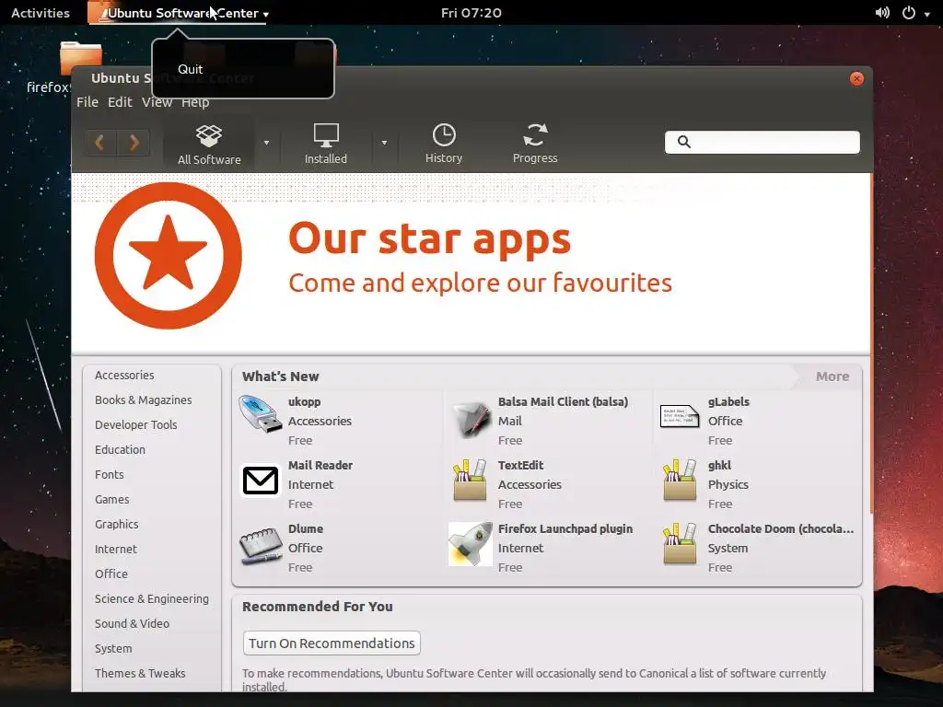Image resolution: width=943 pixels, height=707 pixels.
Task: Click the forward navigation arrow
Action: tap(133, 143)
